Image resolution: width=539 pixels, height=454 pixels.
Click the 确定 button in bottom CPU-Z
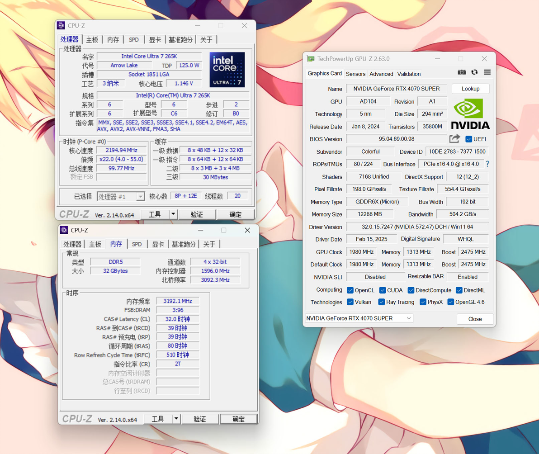[x=239, y=419]
